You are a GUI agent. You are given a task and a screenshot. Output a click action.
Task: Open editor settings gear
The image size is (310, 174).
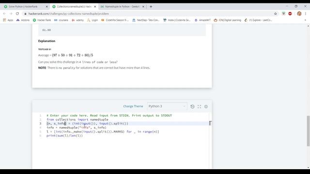pyautogui.click(x=206, y=106)
